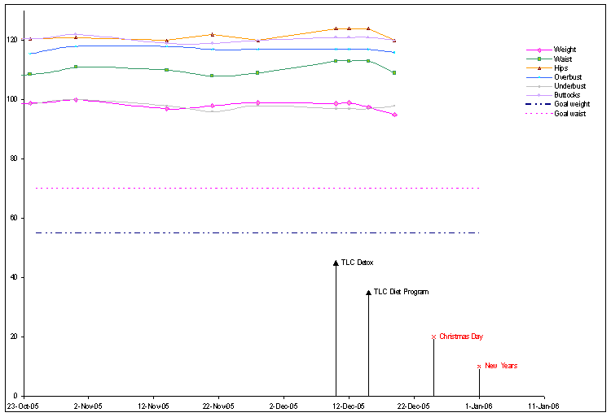The height and width of the screenshot is (417, 611).
Task: Click the Weight diamond marker in the legend
Action: click(x=539, y=50)
